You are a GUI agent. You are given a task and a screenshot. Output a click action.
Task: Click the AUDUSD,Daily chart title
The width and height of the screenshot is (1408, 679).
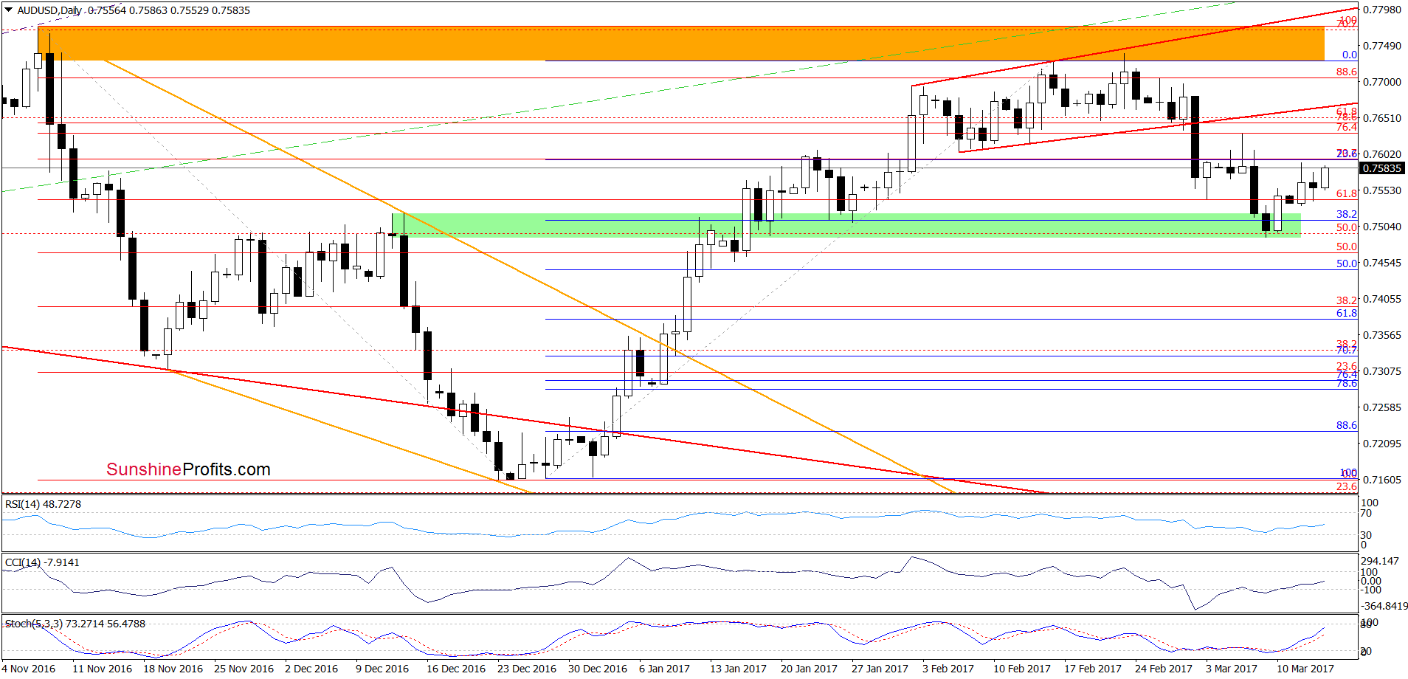(x=49, y=10)
